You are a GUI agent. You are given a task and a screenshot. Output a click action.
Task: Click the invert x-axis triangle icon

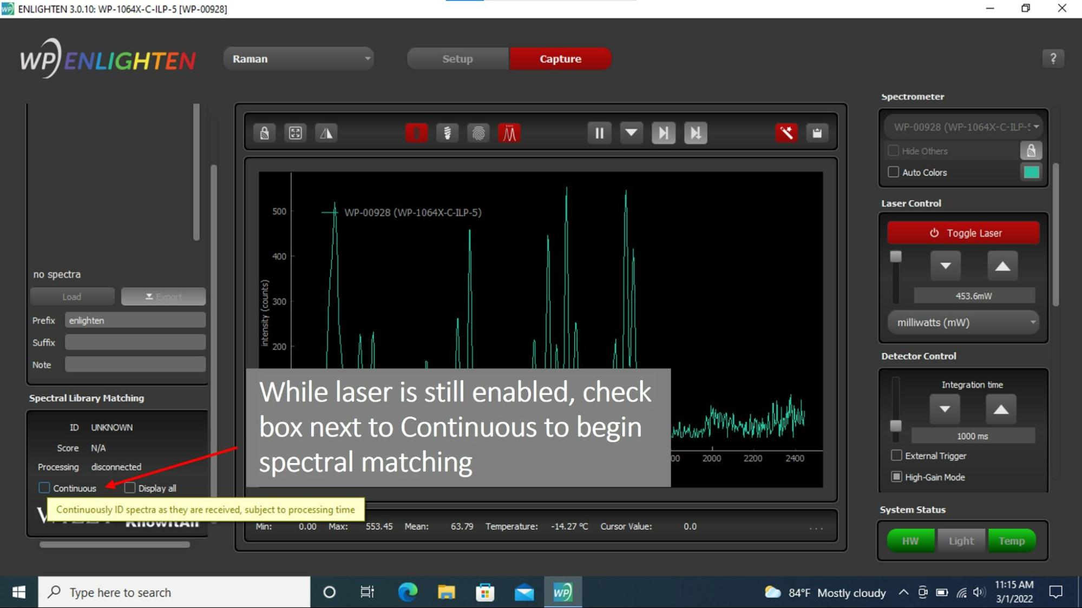[x=326, y=133]
